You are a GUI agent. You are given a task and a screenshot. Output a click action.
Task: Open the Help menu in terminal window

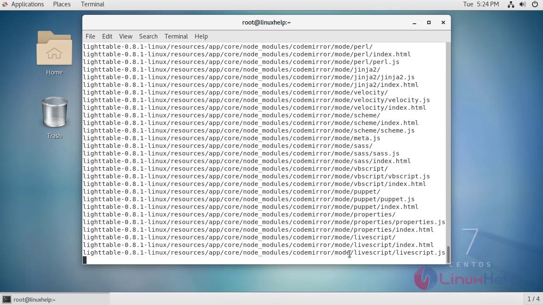tap(201, 36)
